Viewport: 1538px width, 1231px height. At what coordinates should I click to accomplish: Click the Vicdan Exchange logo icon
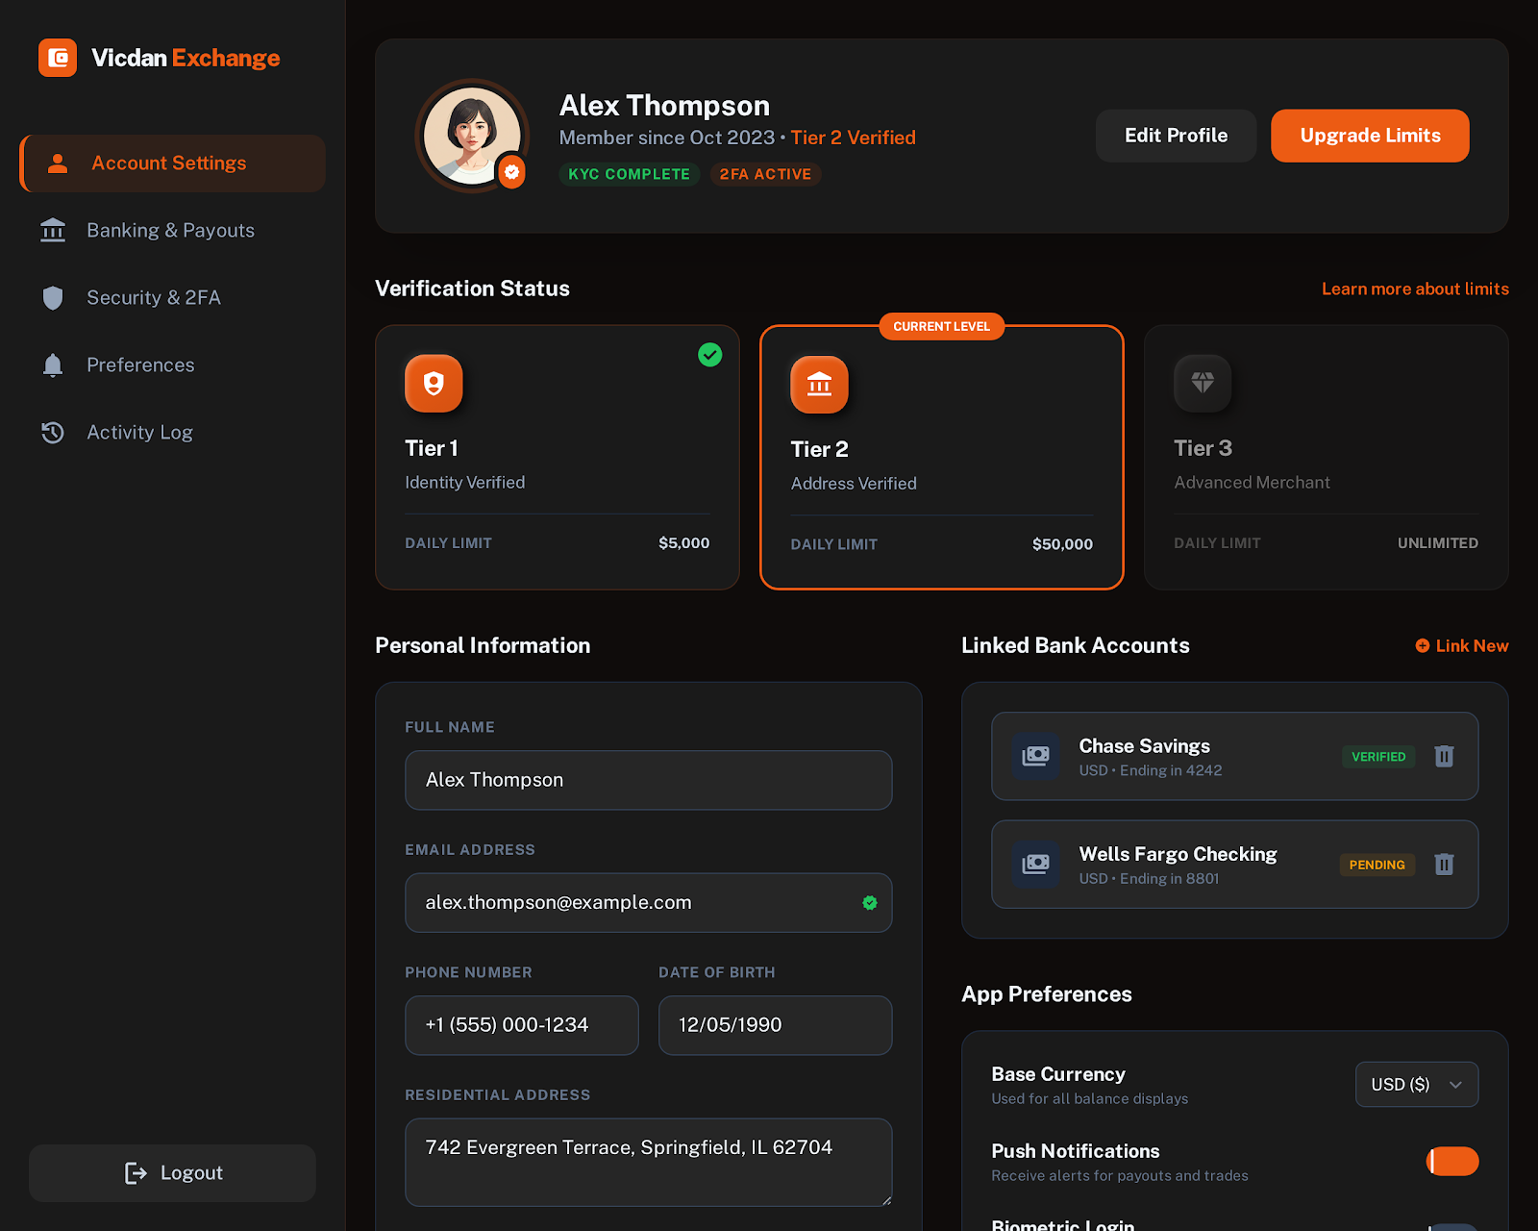coord(58,58)
